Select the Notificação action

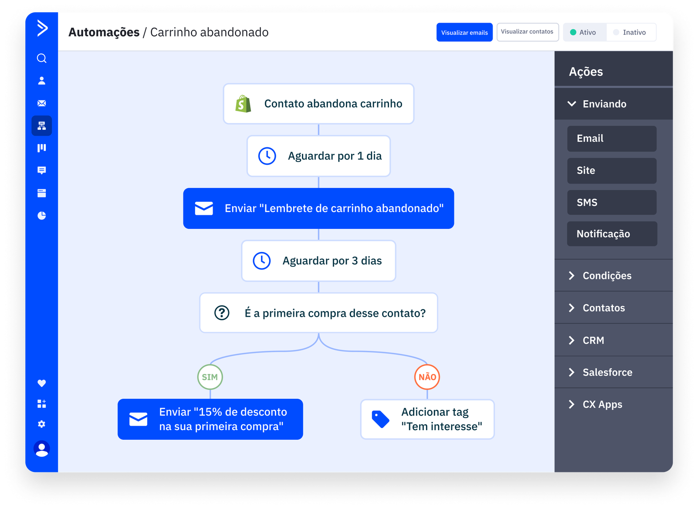pos(612,234)
